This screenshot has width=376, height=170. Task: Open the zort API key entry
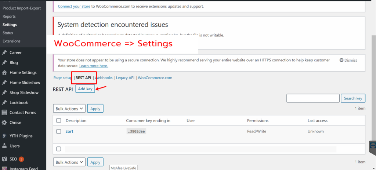click(x=69, y=131)
